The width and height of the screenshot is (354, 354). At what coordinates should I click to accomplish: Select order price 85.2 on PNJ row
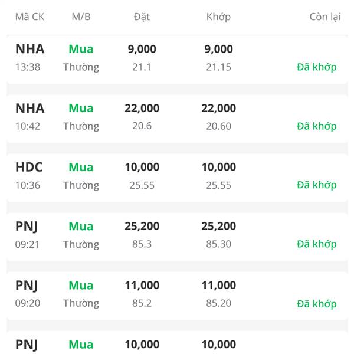(x=142, y=303)
